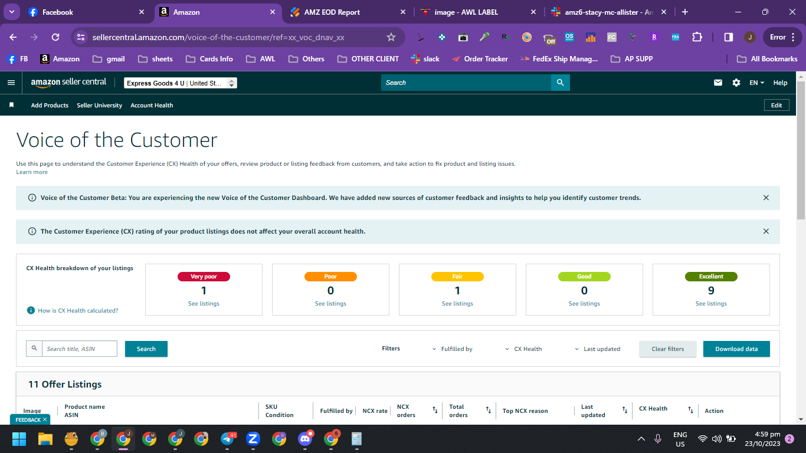Click info icon beside How is CX Health calculated
Image resolution: width=806 pixels, height=453 pixels.
pyautogui.click(x=31, y=310)
